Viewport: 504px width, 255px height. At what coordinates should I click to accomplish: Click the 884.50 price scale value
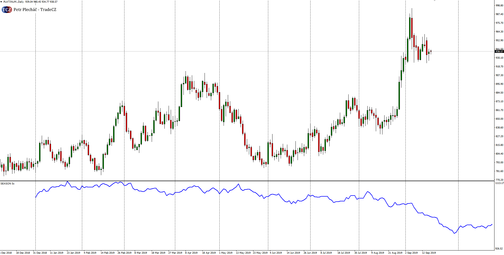pyautogui.click(x=499, y=93)
